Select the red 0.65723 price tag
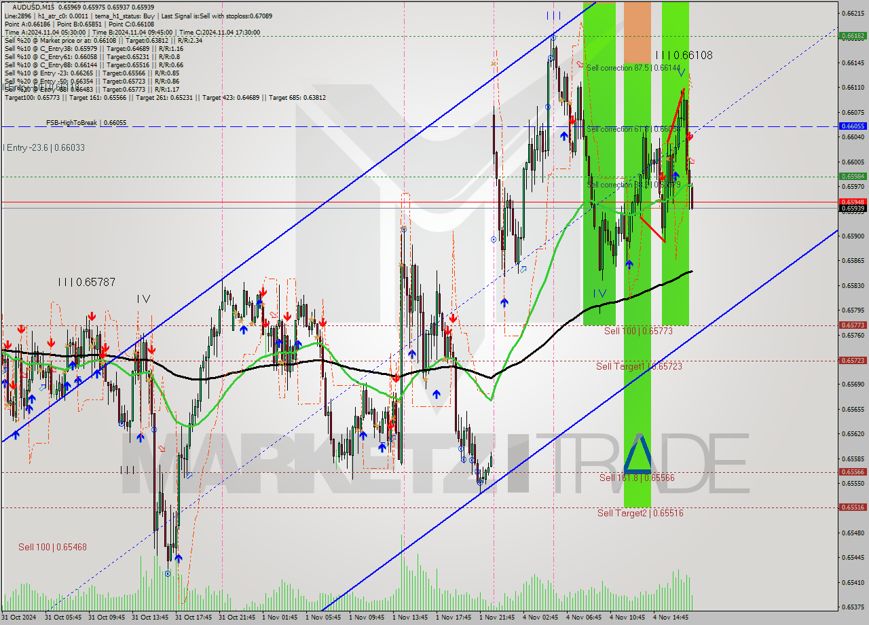 coord(853,361)
